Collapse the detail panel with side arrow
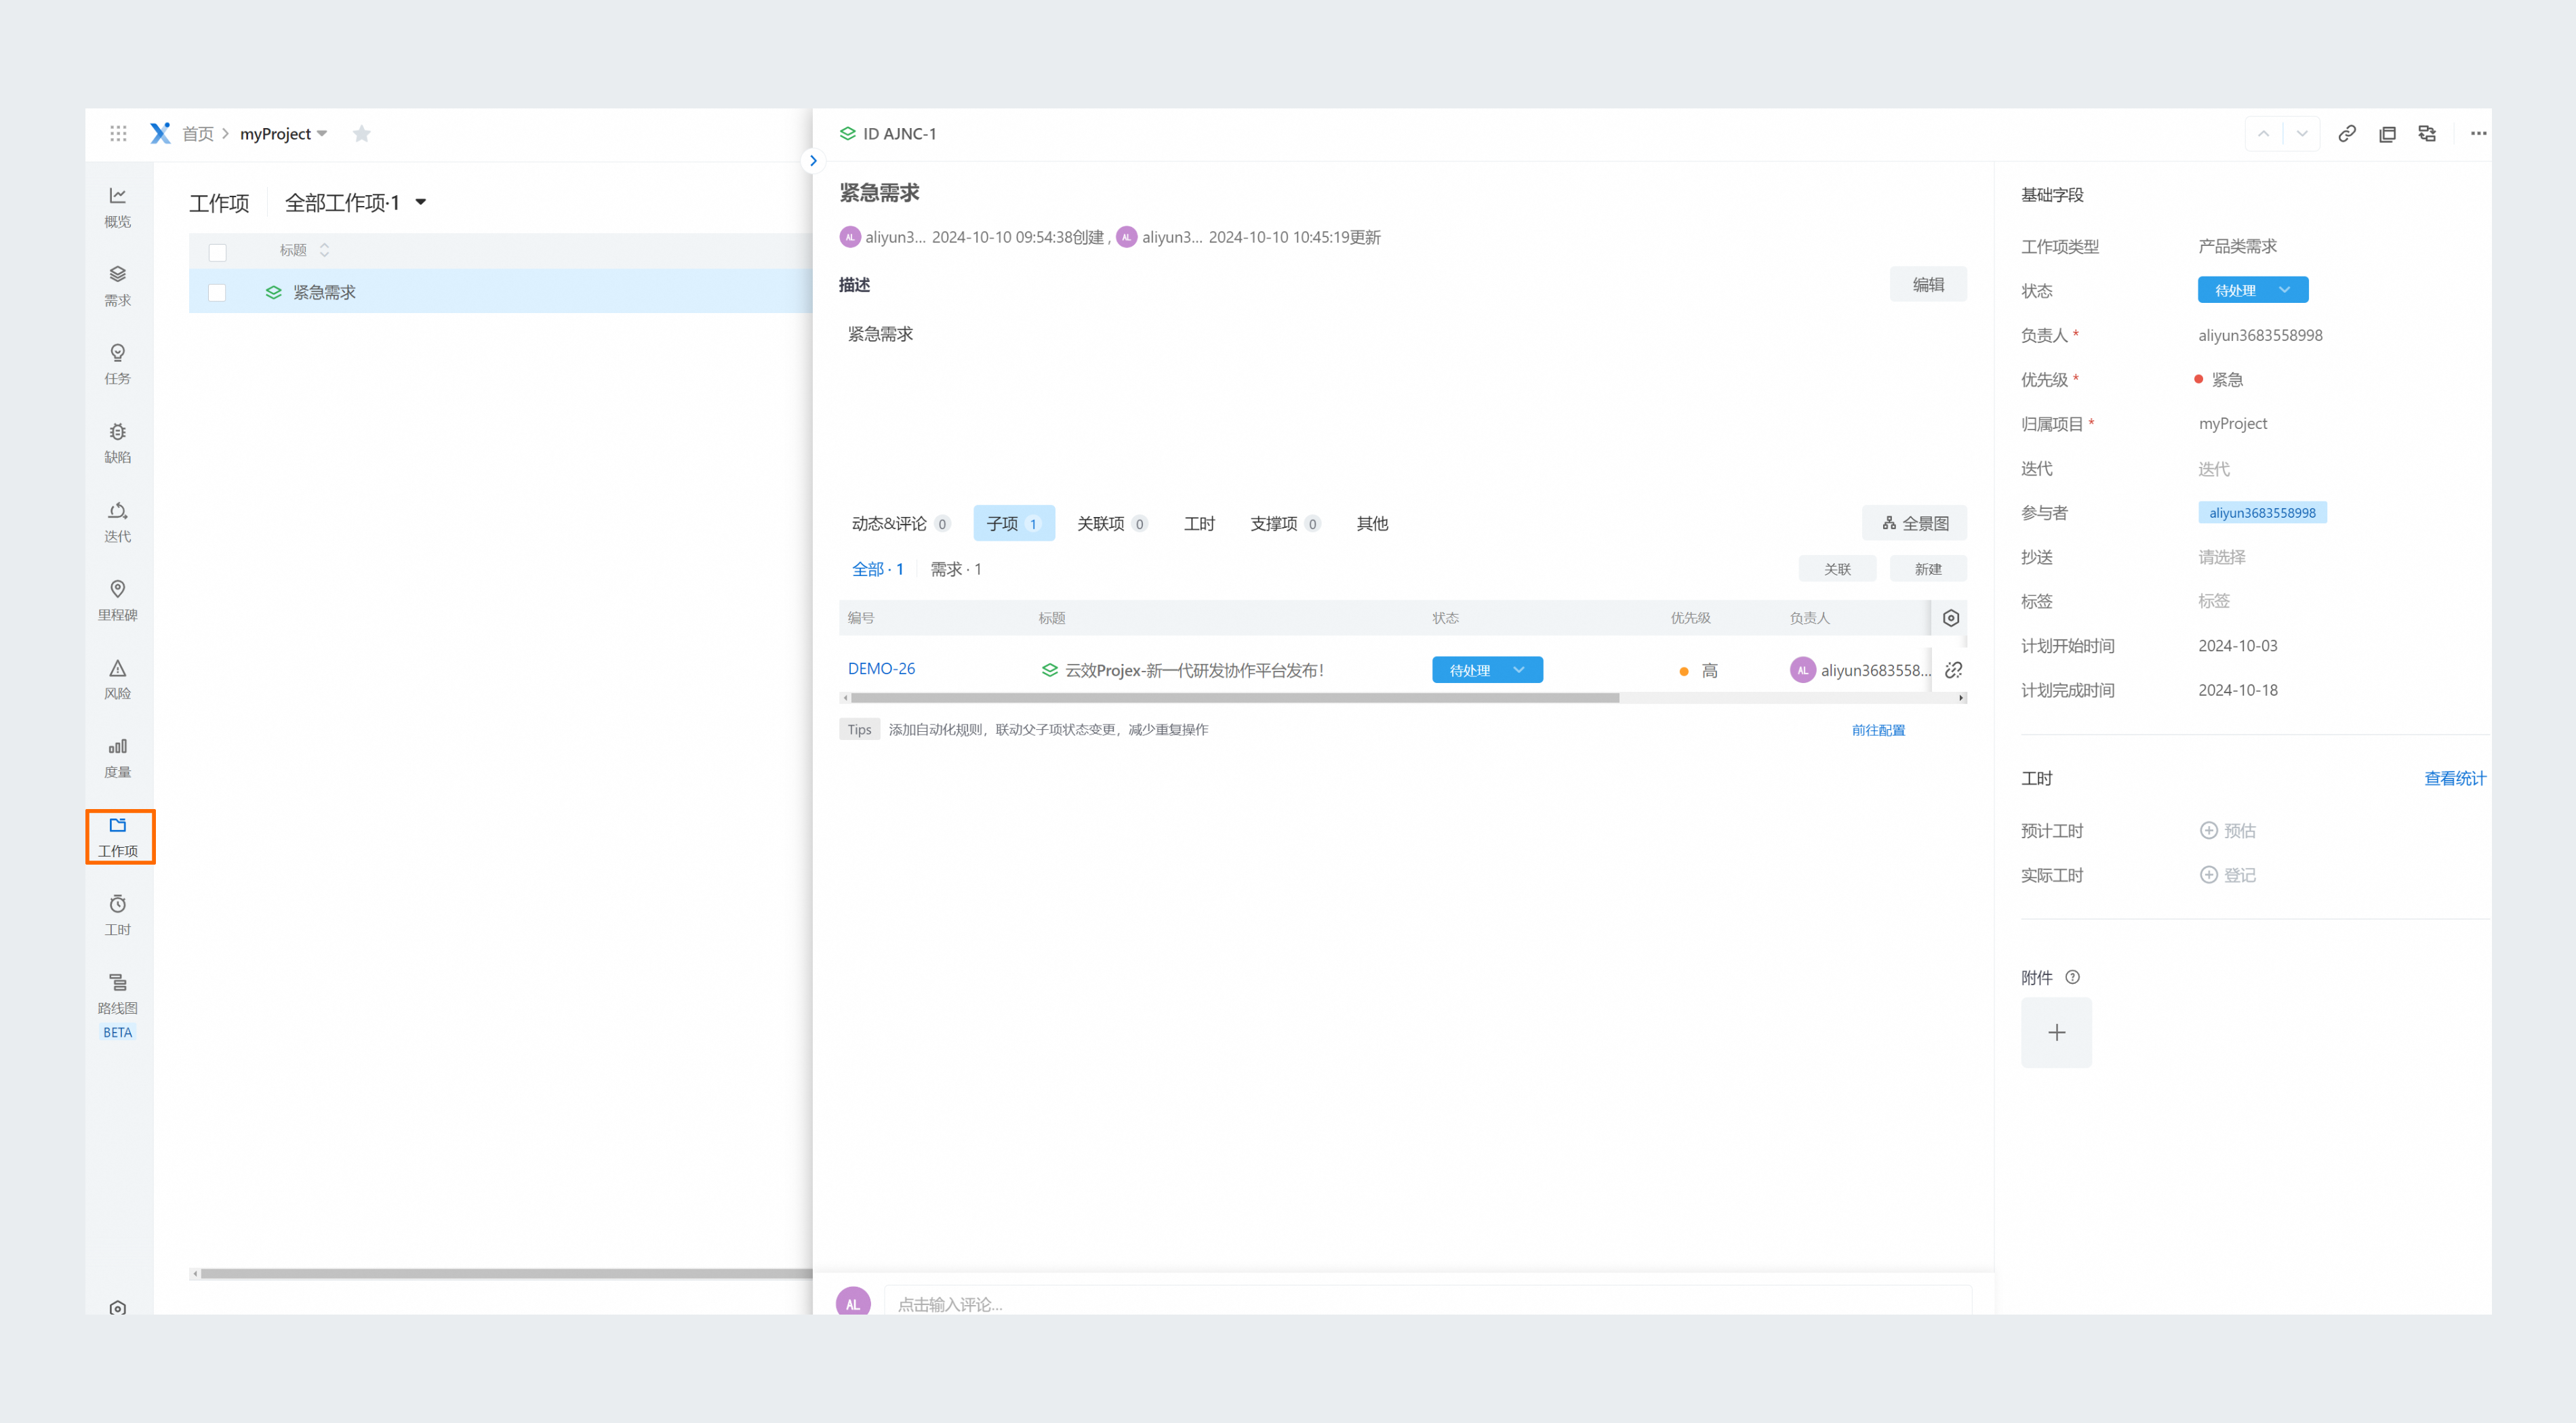Image resolution: width=2576 pixels, height=1423 pixels. [x=812, y=160]
